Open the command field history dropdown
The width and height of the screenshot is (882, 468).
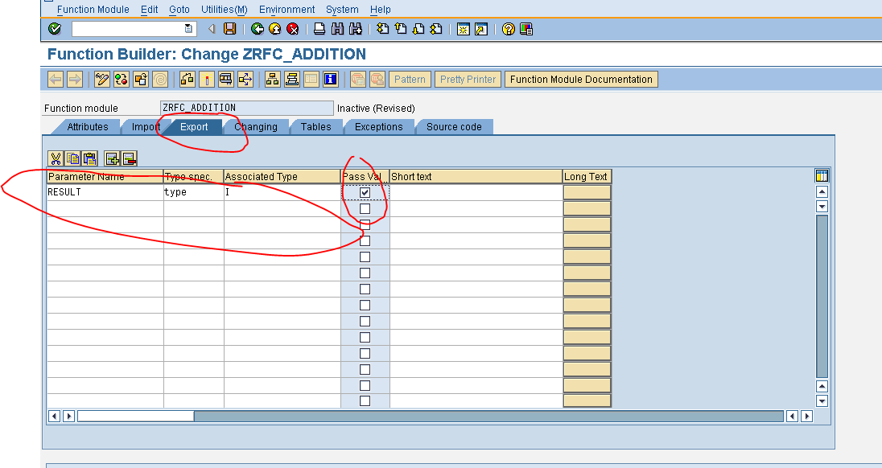(188, 29)
